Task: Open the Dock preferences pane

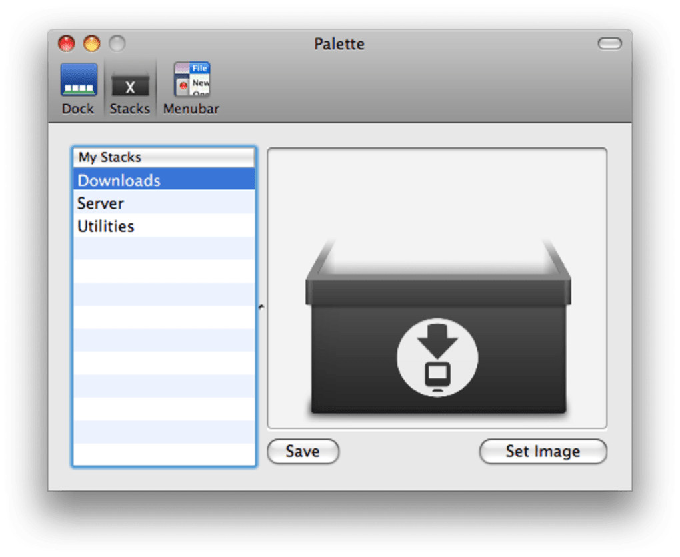Action: 78,89
